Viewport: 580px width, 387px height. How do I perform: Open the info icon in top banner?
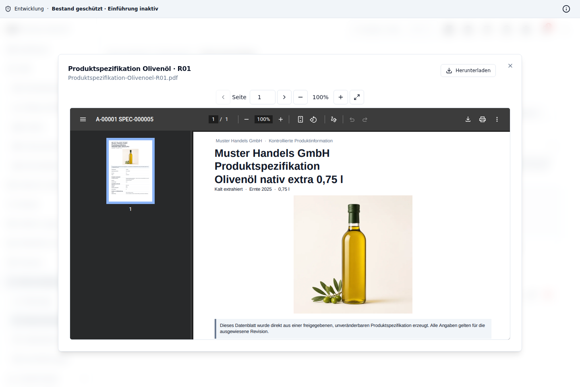tap(566, 9)
